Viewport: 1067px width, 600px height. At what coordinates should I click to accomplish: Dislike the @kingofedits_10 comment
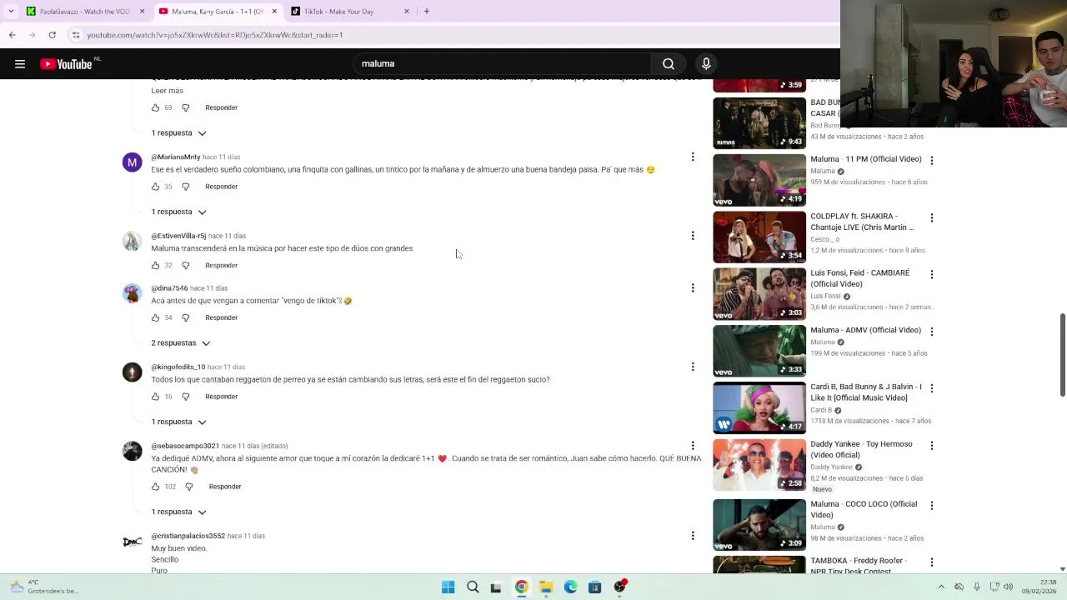[185, 397]
